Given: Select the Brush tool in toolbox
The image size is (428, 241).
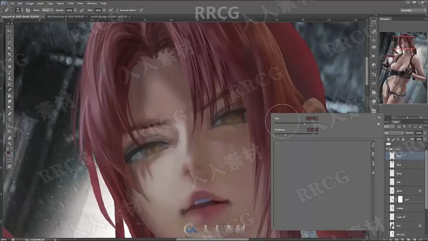Looking at the screenshot, I should coord(10,72).
